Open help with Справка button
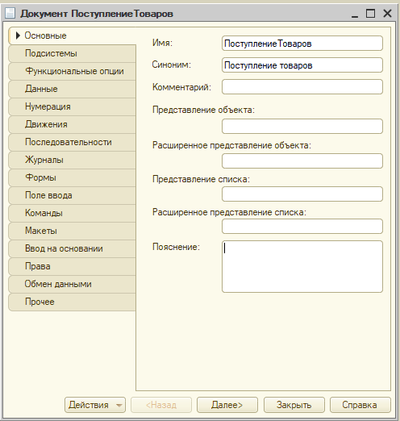This screenshot has height=421, width=400. (x=360, y=405)
